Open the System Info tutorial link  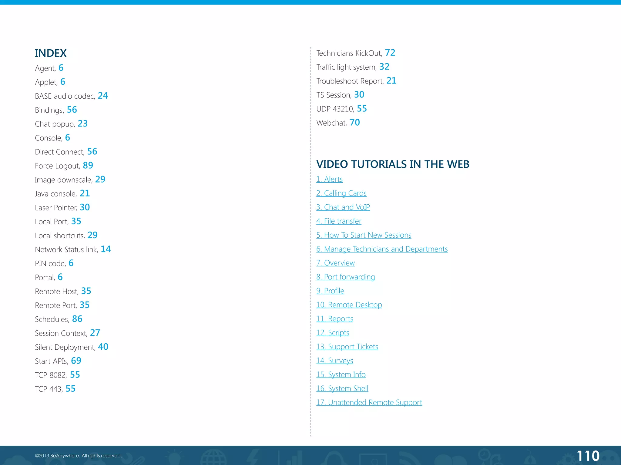[x=341, y=374]
